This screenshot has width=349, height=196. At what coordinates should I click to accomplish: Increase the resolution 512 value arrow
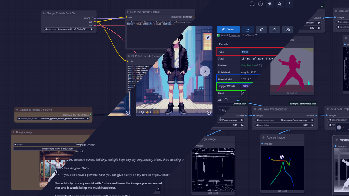click(x=312, y=125)
